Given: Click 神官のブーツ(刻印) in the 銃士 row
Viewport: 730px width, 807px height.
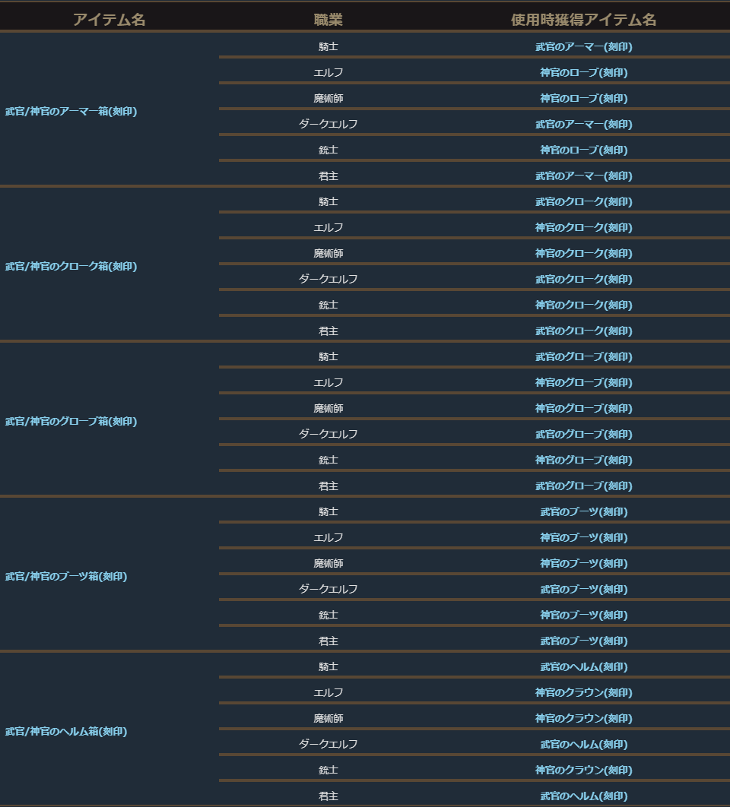Looking at the screenshot, I should 583,616.
